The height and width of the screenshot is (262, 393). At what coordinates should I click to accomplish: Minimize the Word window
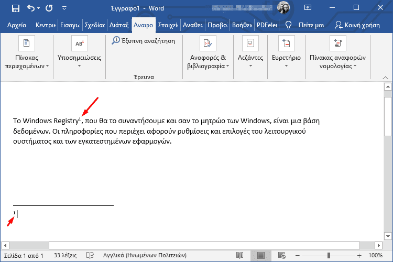(332, 8)
